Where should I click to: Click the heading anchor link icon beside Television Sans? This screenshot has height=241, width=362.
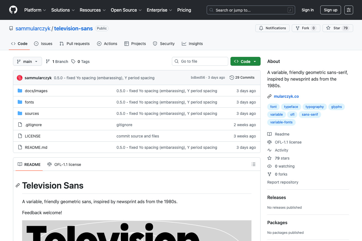18,186
